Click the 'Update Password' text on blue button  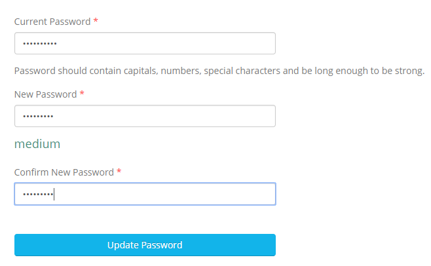(145, 245)
